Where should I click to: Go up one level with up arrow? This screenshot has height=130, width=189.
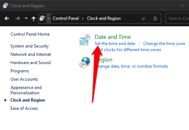pos(34,19)
